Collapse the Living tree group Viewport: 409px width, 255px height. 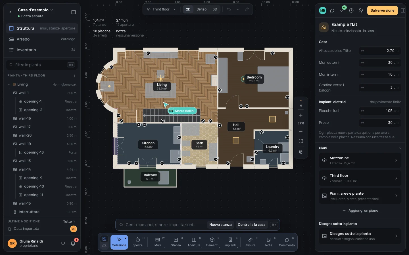[9, 84]
